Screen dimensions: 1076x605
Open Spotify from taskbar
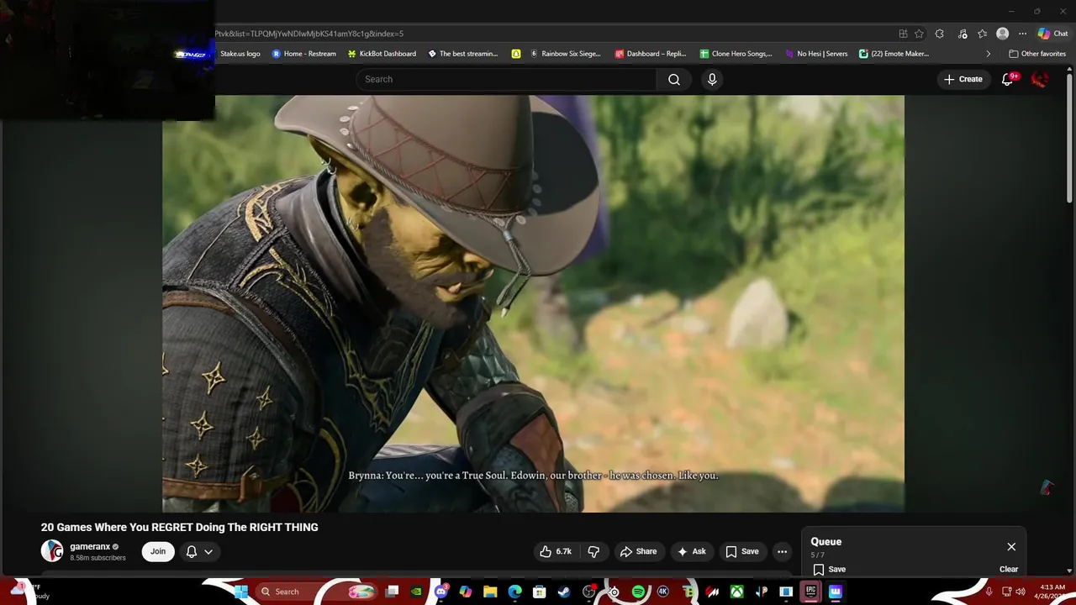[x=638, y=592]
